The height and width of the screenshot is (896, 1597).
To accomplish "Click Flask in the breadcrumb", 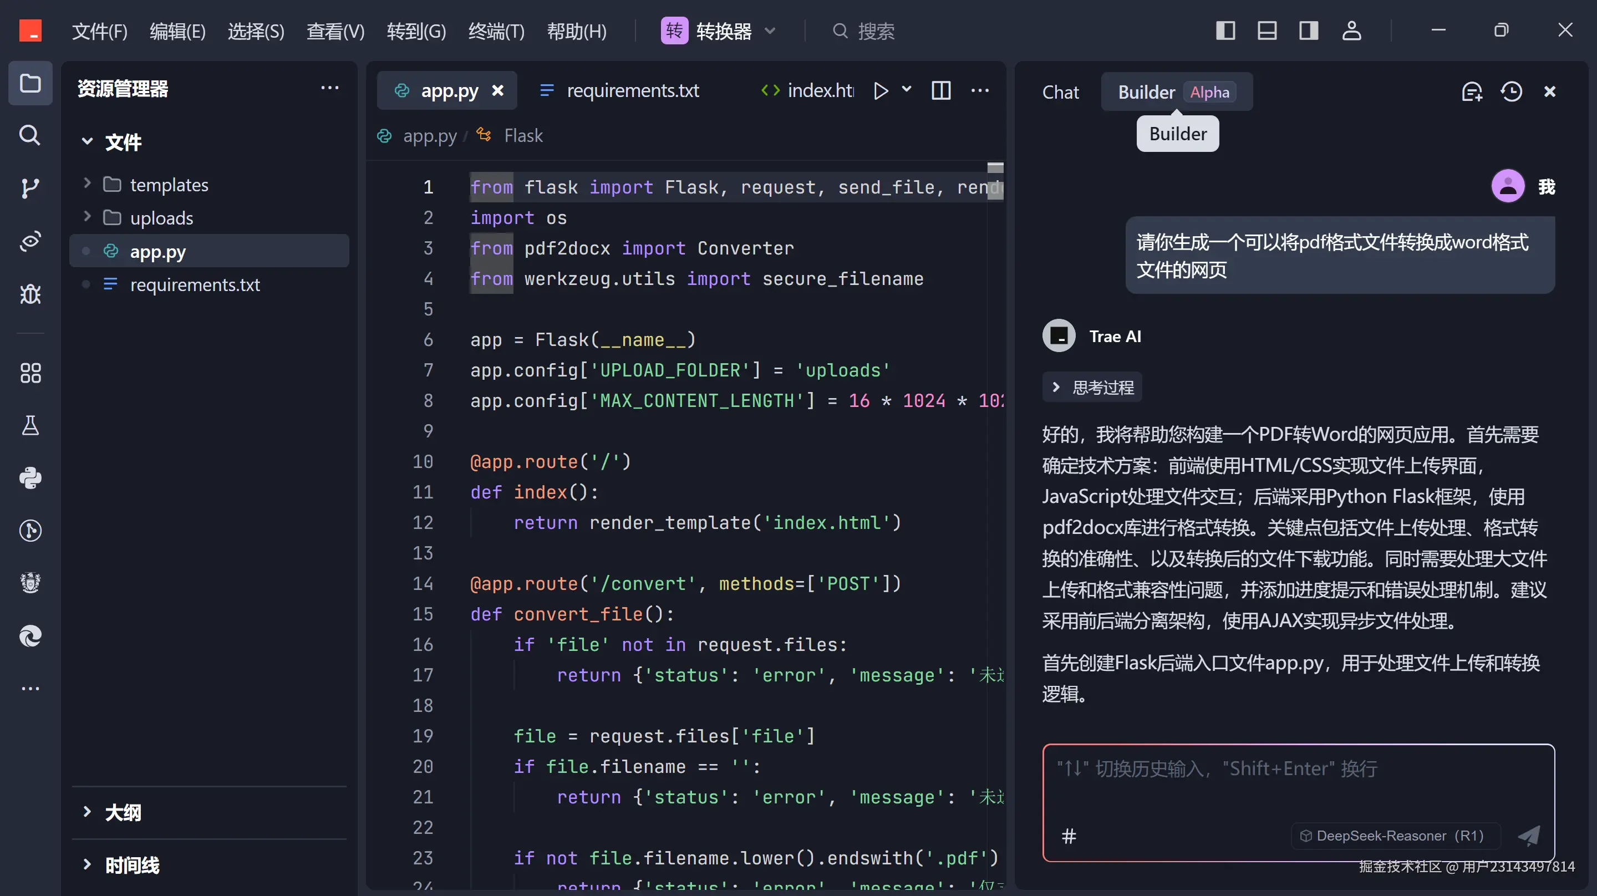I will click(522, 135).
